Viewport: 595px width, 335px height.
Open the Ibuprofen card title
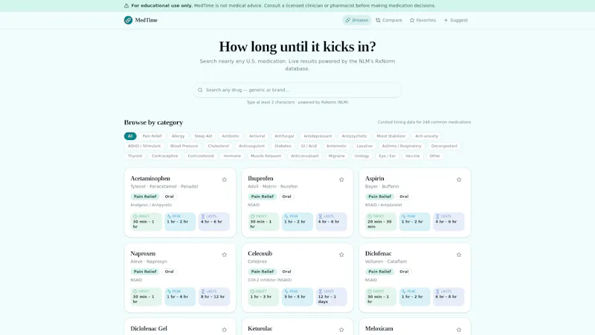[260, 179]
